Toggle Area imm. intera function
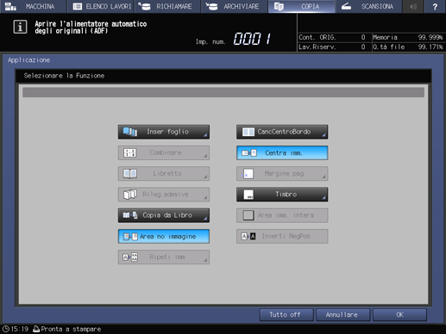The width and height of the screenshot is (446, 334). tap(282, 215)
